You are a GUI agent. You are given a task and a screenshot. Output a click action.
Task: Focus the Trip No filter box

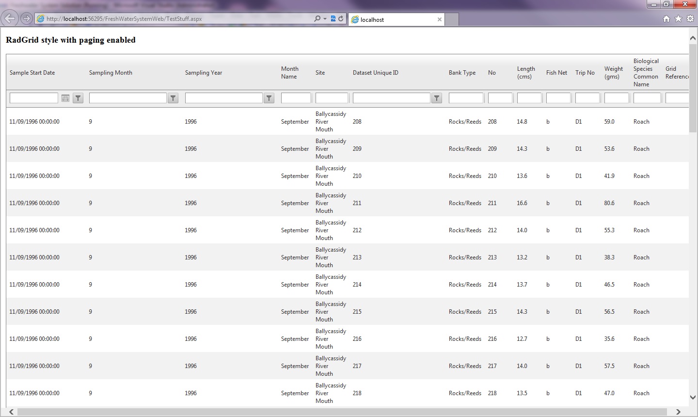click(587, 98)
